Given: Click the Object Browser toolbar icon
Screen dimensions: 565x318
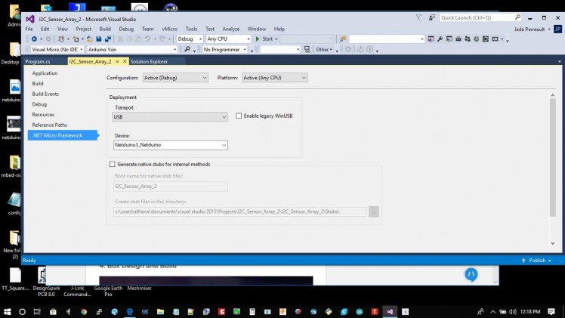Looking at the screenshot, I should [449, 39].
